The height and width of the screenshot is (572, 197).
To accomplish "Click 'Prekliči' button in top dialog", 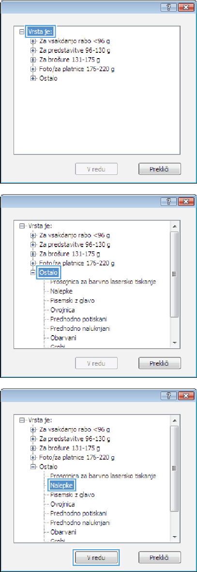I will (x=160, y=170).
